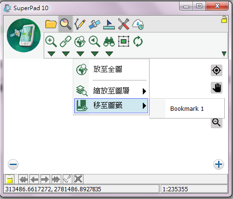Image resolution: width=233 pixels, height=199 pixels.
Task: Toggle the yellow lock icon at top right
Action: 224,19
